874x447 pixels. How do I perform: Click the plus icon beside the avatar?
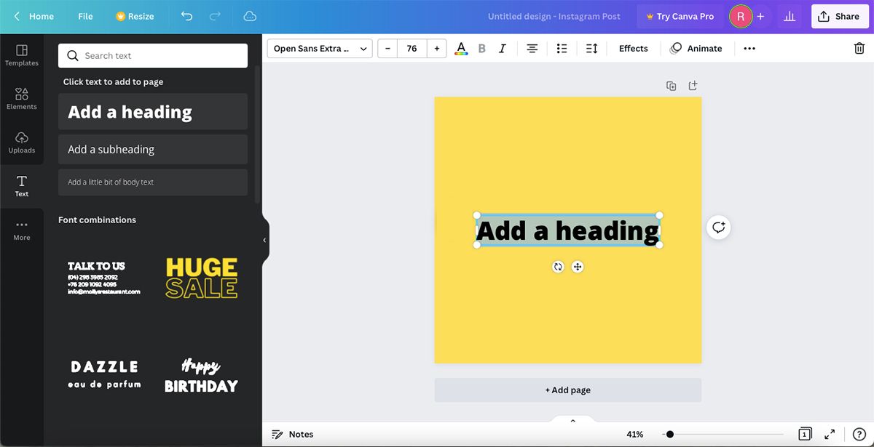(760, 16)
